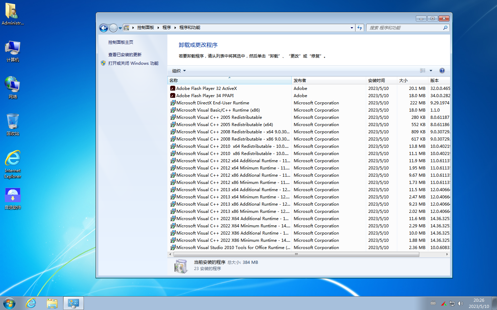Click Adobe Flash Player 32 ActiveX icon
The image size is (497, 310).
point(173,89)
